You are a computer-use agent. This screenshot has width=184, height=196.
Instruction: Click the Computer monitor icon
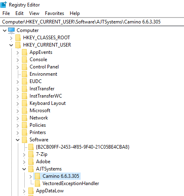[x=11, y=30]
